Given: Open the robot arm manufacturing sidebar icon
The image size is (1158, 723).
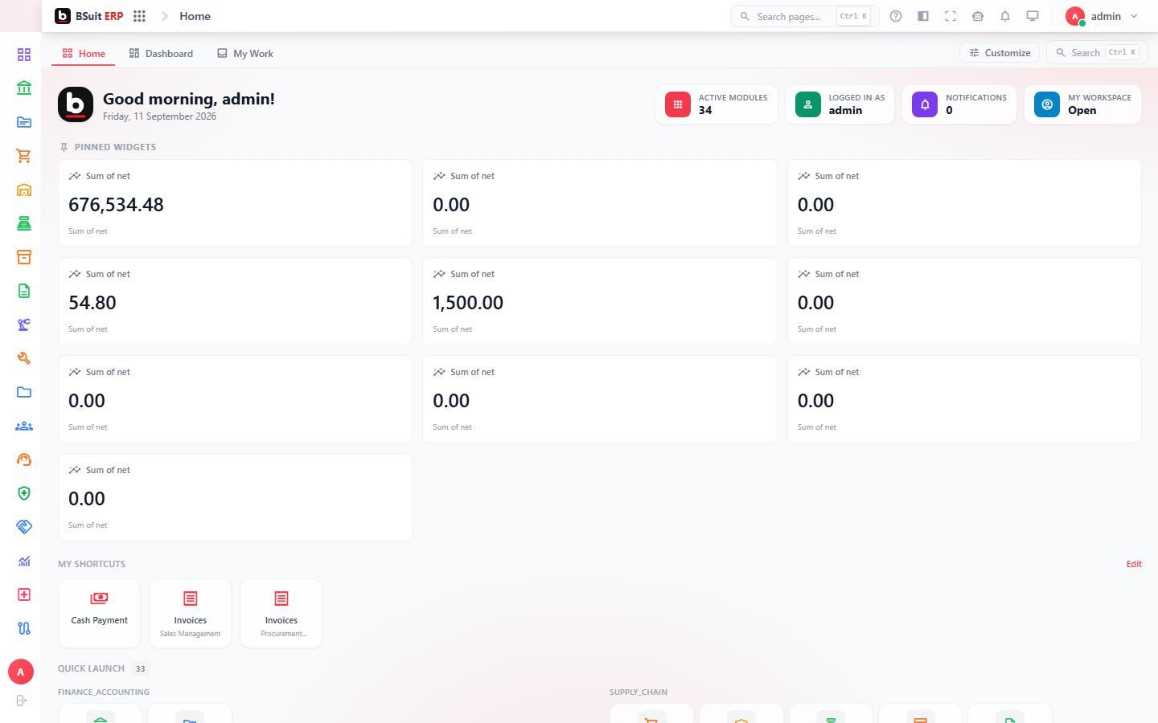Looking at the screenshot, I should [x=24, y=325].
